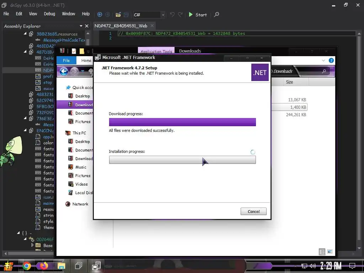Select the stop image resource icon
The width and height of the screenshot is (364, 273).
pyautogui.click(x=38, y=82)
